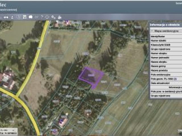Viewport: 182px width, 136px height.
Task: Collapse the Mapa ewidencyjna section
Action: coord(152,31)
